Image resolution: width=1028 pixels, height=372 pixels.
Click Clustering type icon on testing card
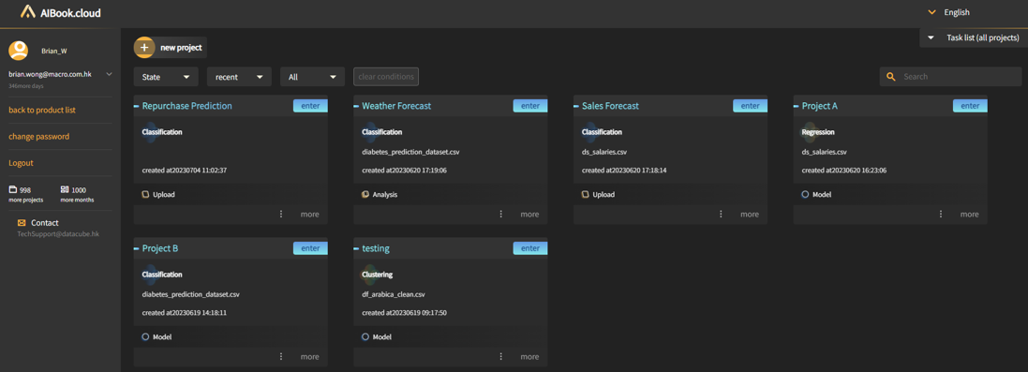[x=371, y=275]
